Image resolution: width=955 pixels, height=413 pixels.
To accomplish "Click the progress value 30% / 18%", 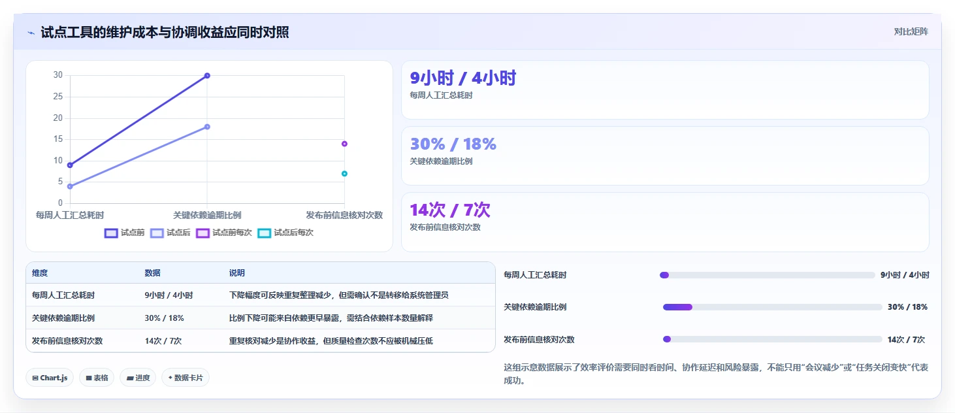I will (907, 307).
